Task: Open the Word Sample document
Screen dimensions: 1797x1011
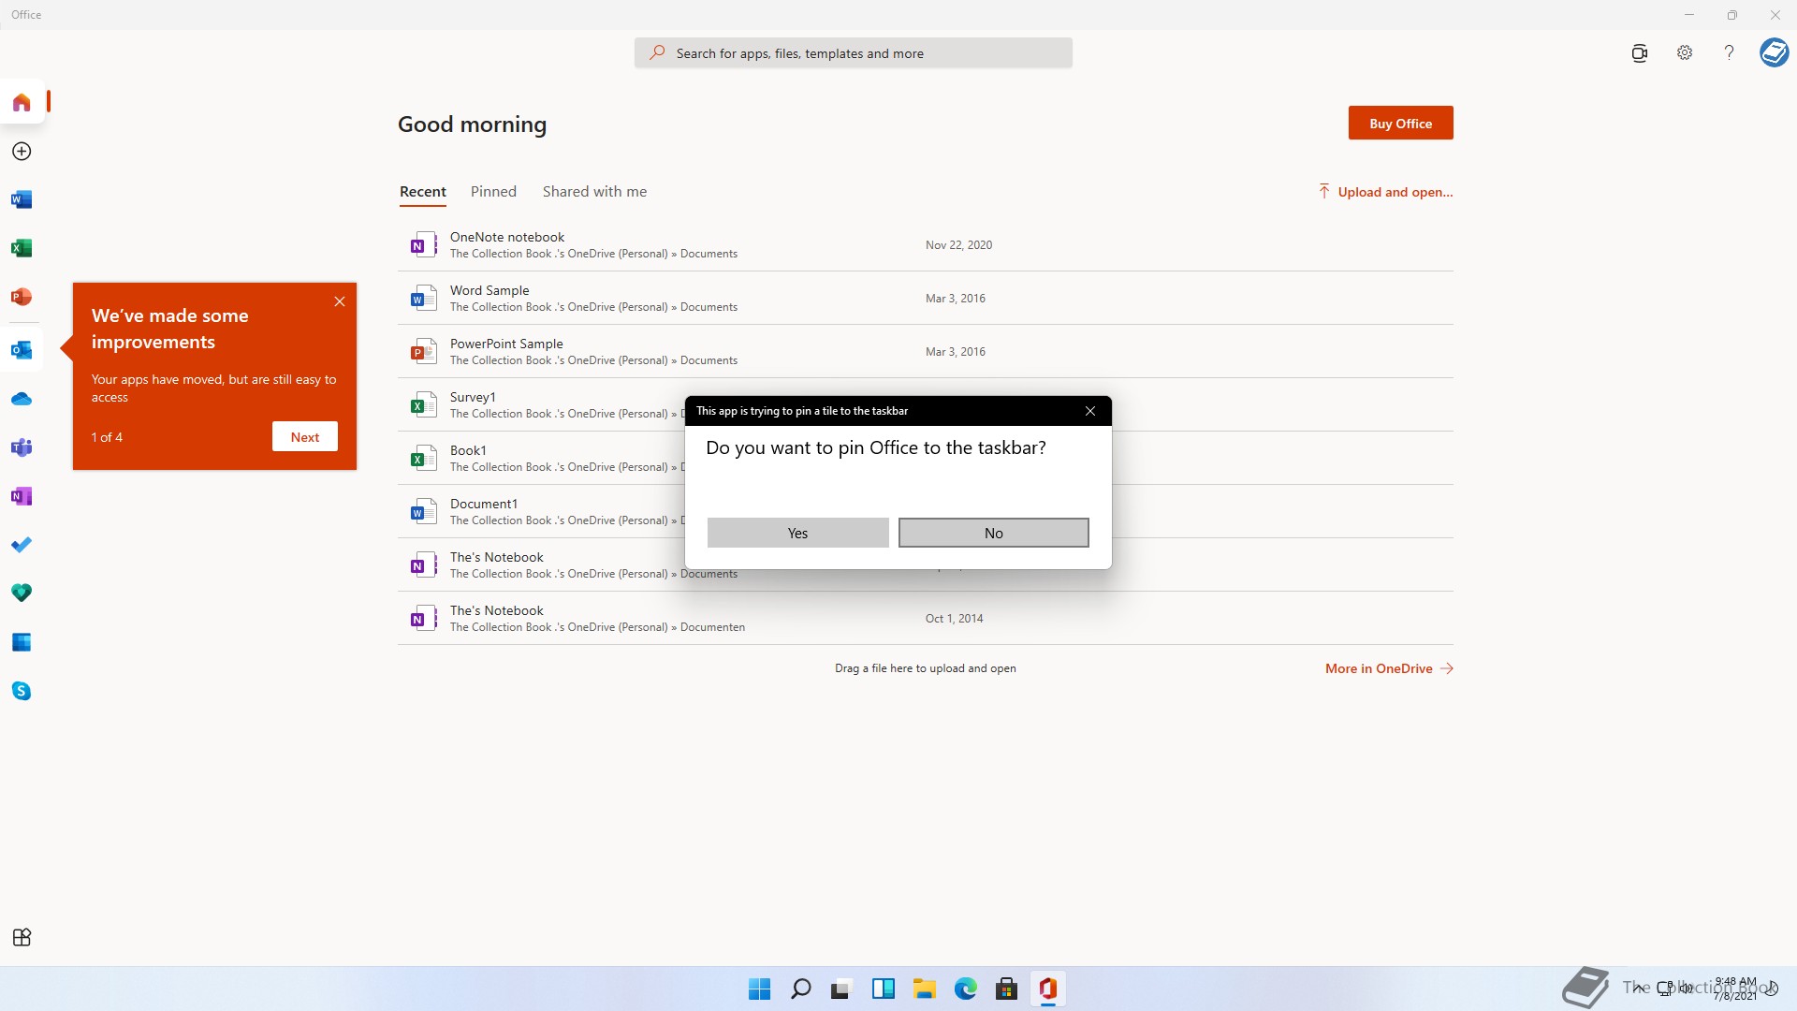Action: click(925, 299)
